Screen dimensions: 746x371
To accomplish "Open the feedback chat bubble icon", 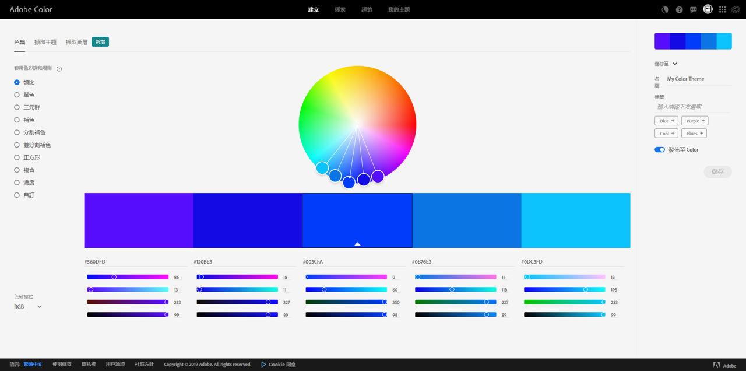I will 693,9.
